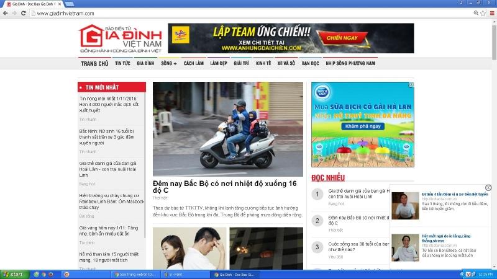Open the Chrome hamburger menu
Screen dimensions: 497x279
click(x=491, y=13)
